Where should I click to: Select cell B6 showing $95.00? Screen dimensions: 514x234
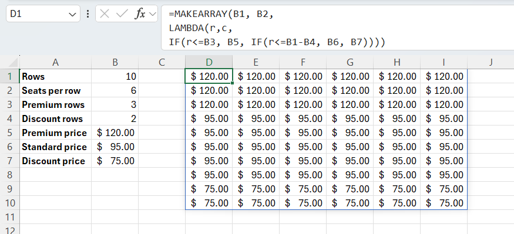pyautogui.click(x=115, y=147)
